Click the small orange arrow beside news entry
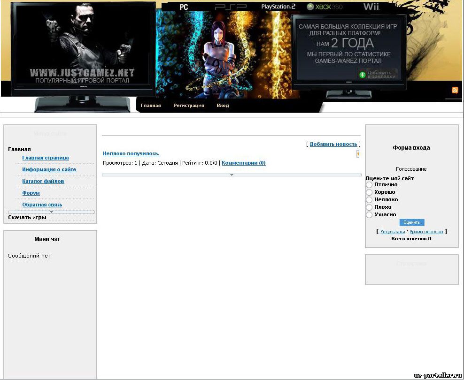 click(x=358, y=154)
